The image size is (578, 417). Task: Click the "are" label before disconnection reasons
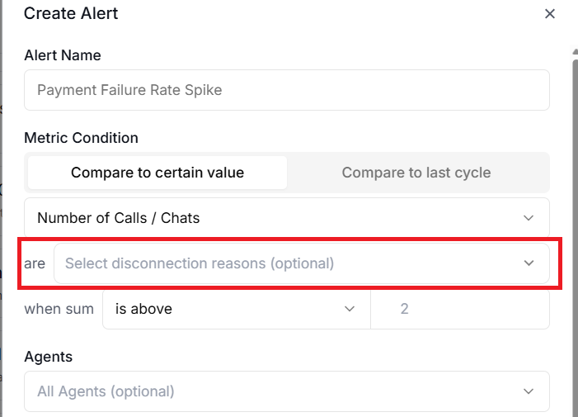click(x=35, y=263)
